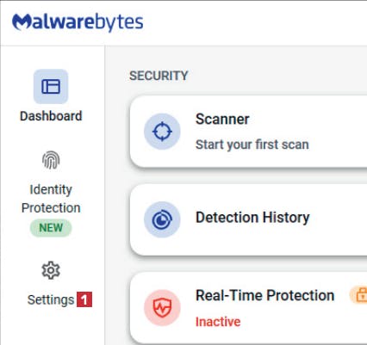Click the red Settings notification badge
367x345 pixels.
tap(84, 299)
